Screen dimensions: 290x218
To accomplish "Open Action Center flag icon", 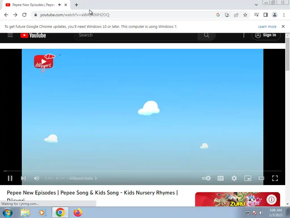I will (255, 213).
